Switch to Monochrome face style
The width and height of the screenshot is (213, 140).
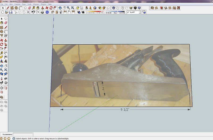[139, 8]
